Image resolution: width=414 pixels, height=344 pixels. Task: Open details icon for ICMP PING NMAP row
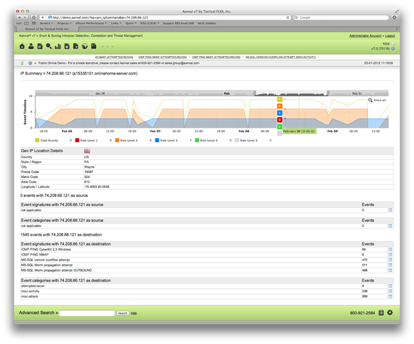[390, 254]
